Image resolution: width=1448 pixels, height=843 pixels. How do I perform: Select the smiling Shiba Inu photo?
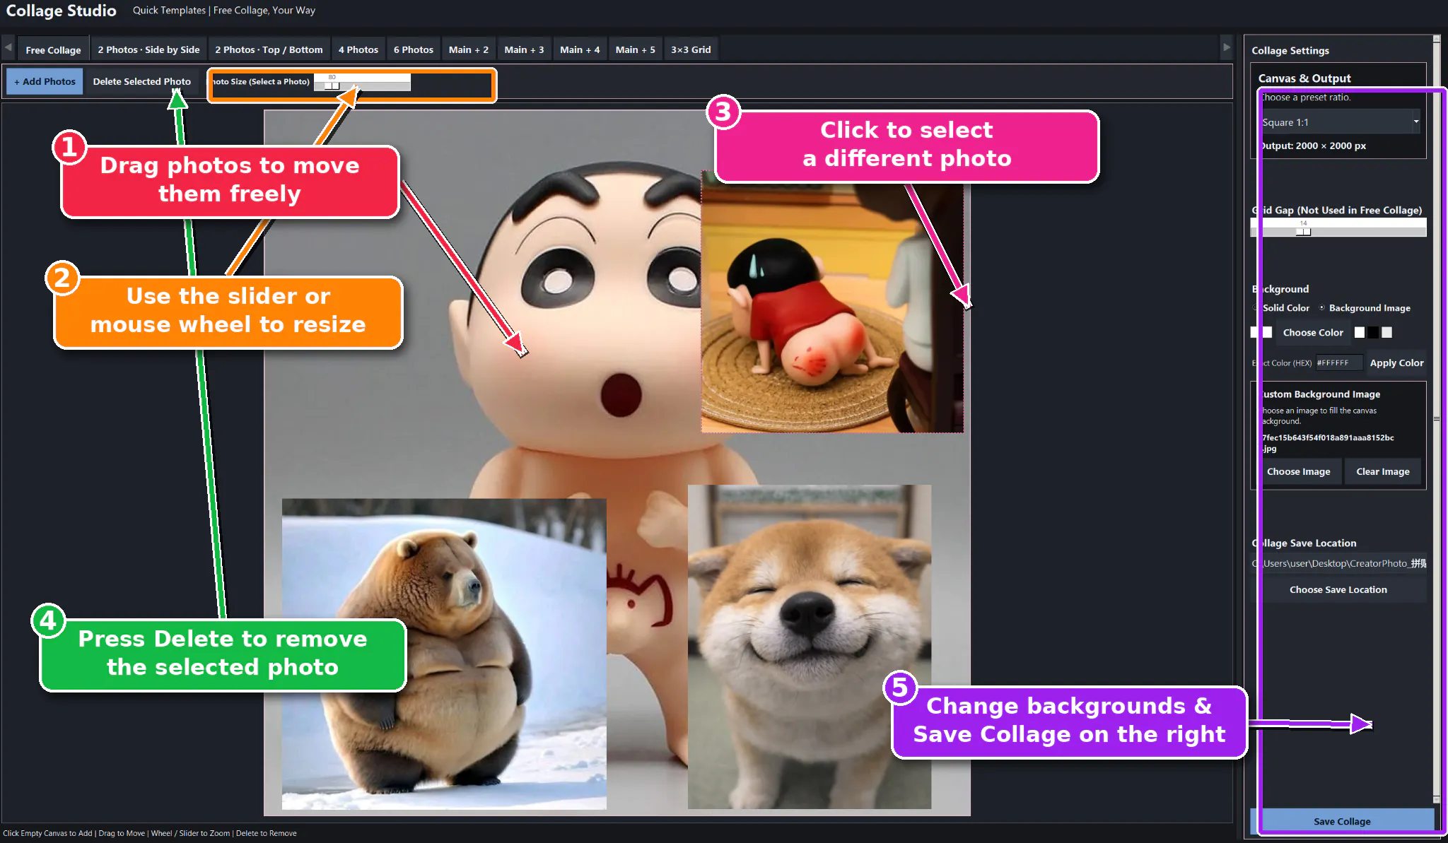point(810,647)
